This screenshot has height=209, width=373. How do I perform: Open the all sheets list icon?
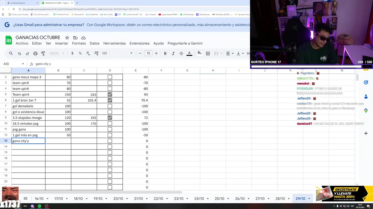[x=25, y=199]
